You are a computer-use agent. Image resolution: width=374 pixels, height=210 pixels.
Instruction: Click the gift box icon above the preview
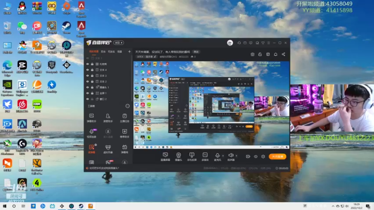pyautogui.click(x=252, y=54)
